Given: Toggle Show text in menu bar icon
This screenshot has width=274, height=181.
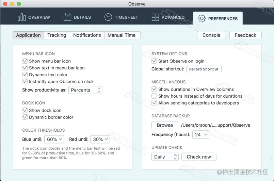Looking at the screenshot, I should pyautogui.click(x=25, y=68).
